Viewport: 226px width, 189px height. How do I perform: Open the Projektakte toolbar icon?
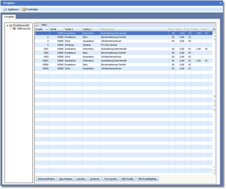click(x=24, y=9)
